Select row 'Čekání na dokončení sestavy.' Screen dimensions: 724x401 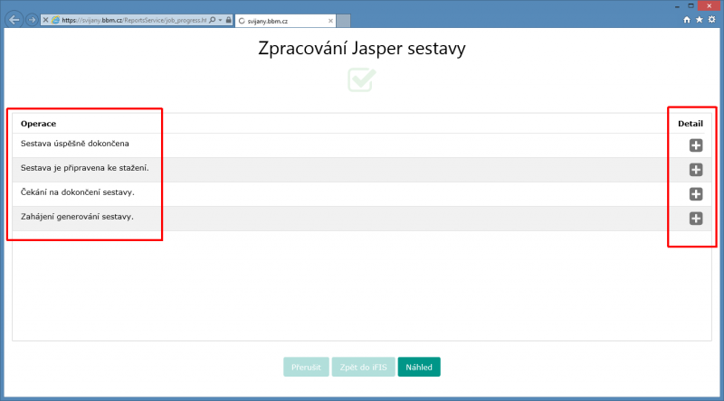(362, 194)
